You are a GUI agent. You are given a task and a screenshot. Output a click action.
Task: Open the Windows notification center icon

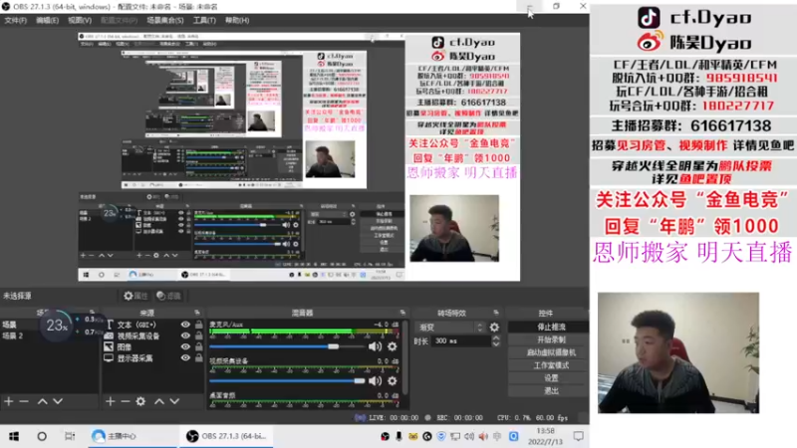pyautogui.click(x=579, y=436)
